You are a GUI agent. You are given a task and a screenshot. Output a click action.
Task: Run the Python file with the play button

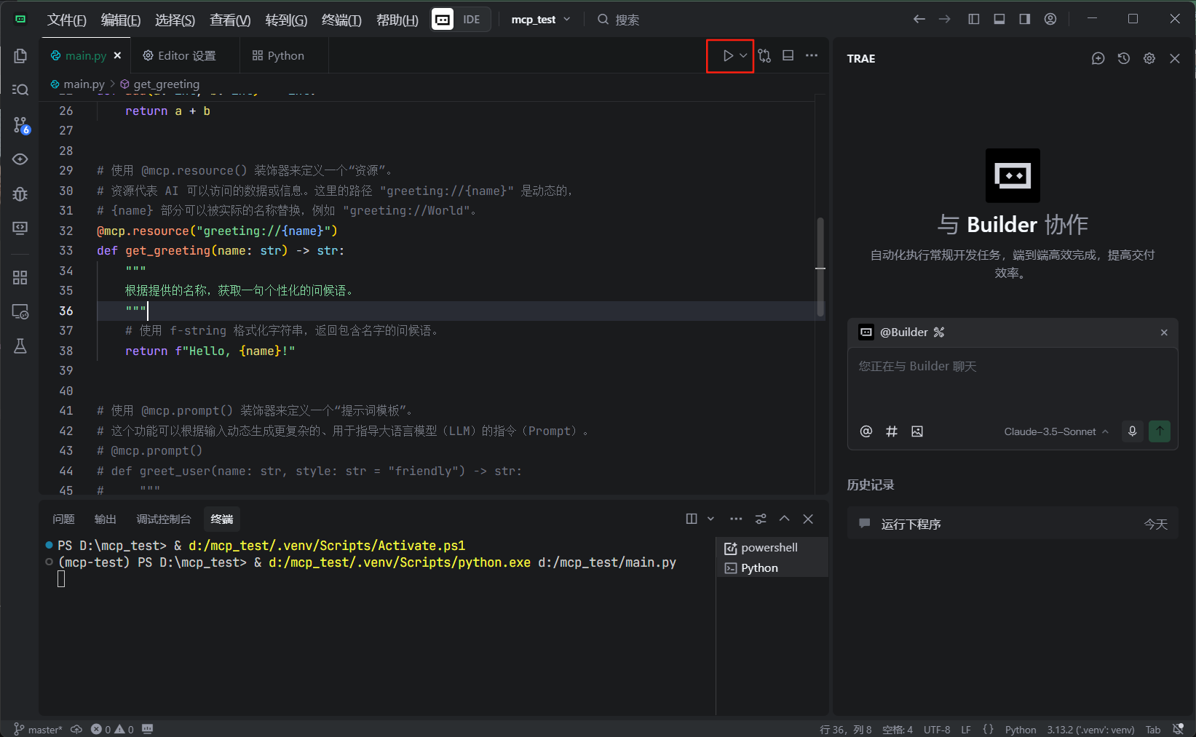point(728,56)
